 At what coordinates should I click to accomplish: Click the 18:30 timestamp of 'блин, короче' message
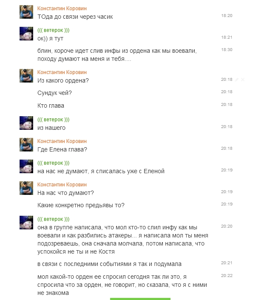[x=227, y=50]
